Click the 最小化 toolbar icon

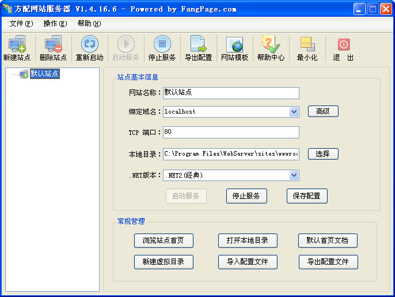[x=307, y=48]
